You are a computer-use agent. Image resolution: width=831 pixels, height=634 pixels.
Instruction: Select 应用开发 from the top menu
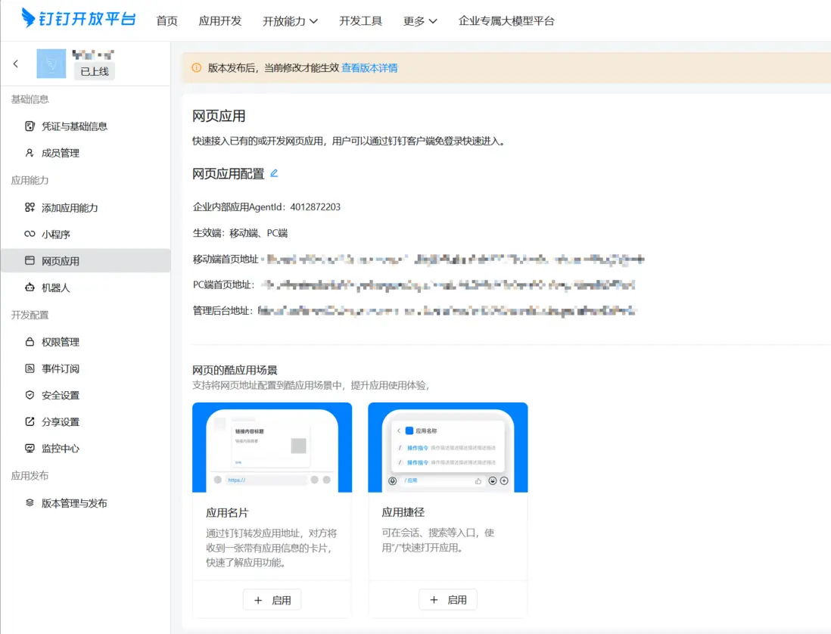pyautogui.click(x=220, y=21)
